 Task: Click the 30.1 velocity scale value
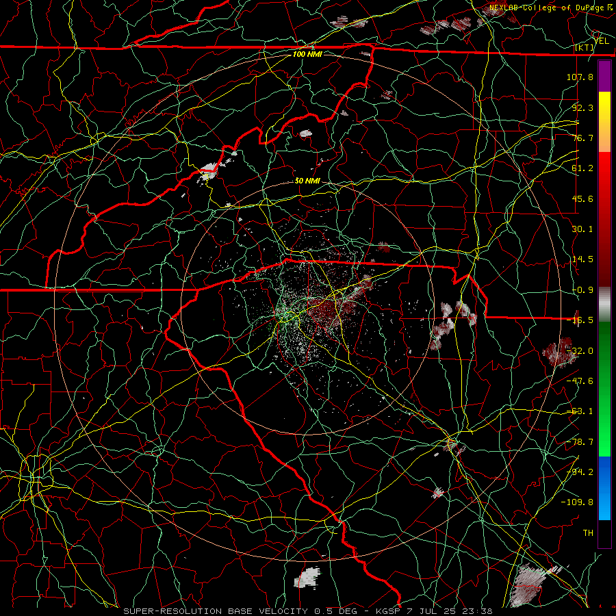pos(582,229)
